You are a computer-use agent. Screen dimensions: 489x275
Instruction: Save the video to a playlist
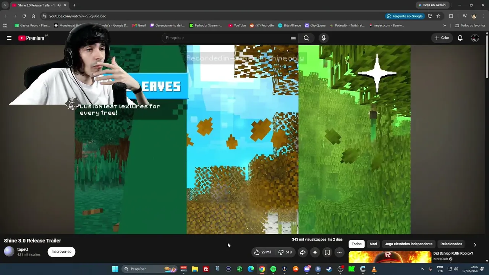click(x=327, y=252)
